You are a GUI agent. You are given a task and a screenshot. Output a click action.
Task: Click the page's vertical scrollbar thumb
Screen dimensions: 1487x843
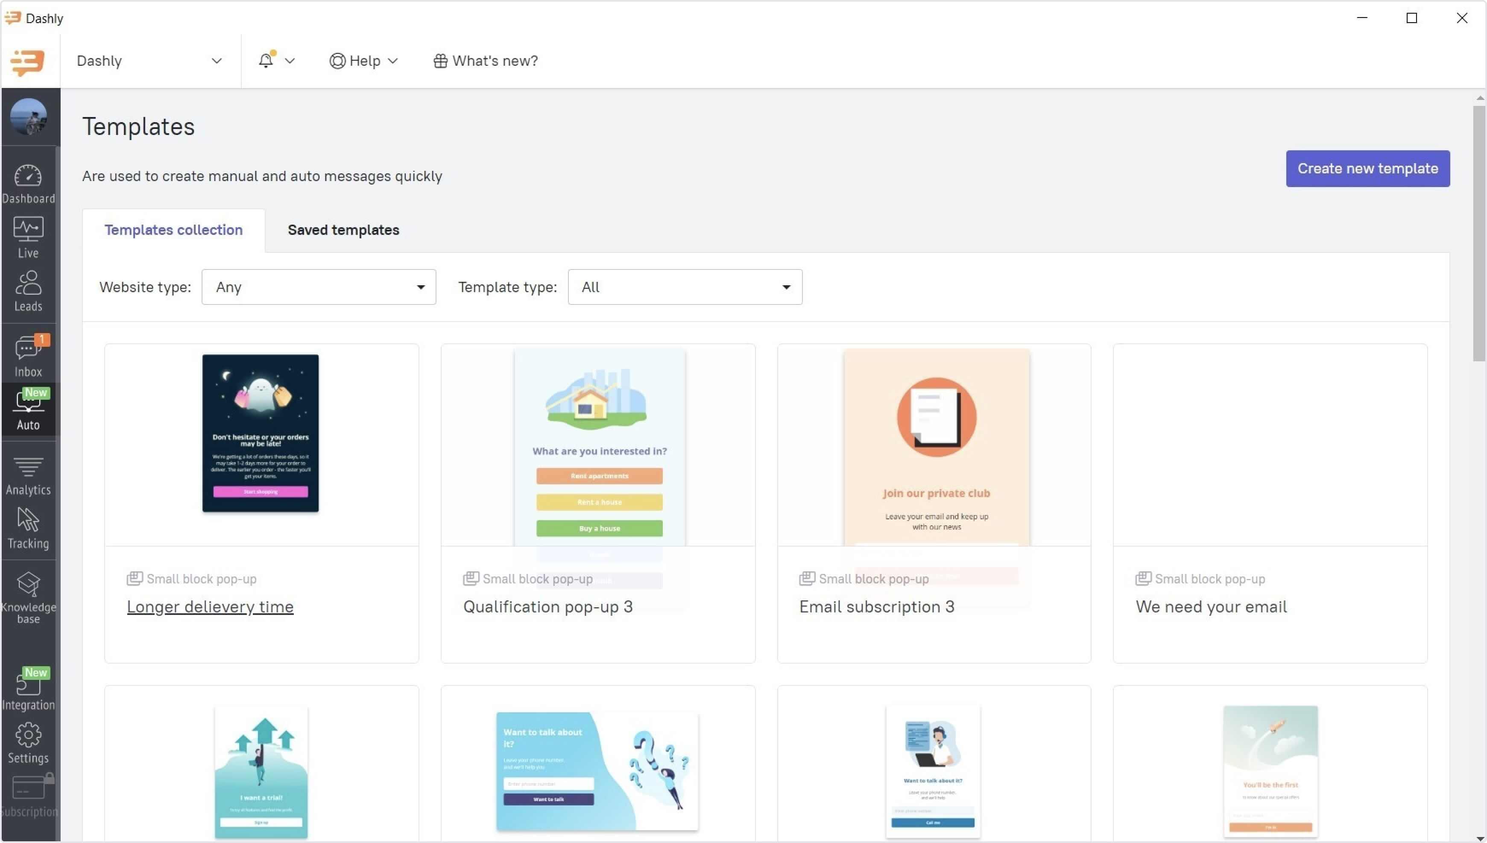tap(1479, 231)
